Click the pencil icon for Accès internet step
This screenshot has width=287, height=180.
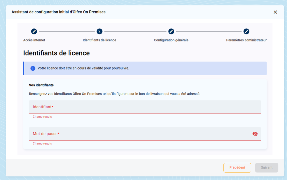point(34,31)
